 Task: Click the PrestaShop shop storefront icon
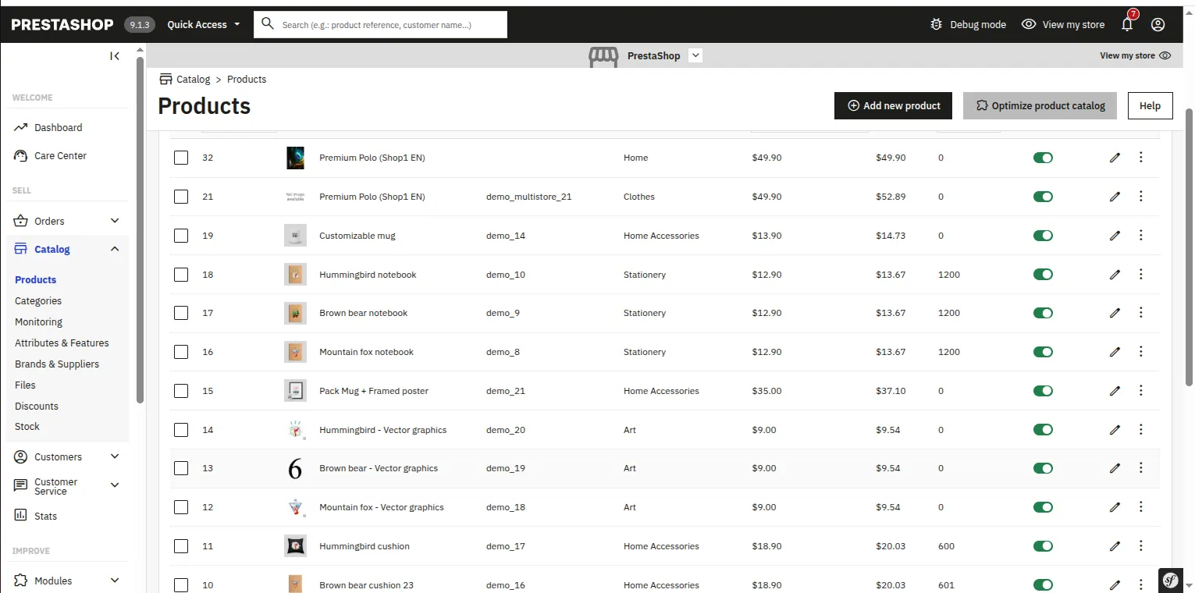coord(603,56)
